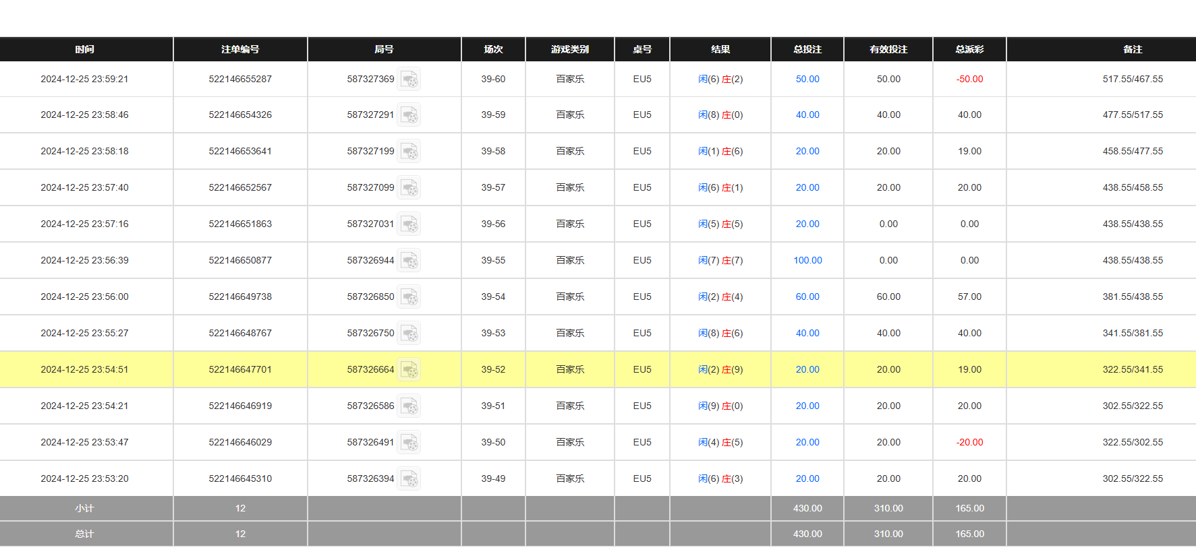This screenshot has width=1196, height=560.
Task: Click the 总派彩 column header
Action: coord(969,50)
